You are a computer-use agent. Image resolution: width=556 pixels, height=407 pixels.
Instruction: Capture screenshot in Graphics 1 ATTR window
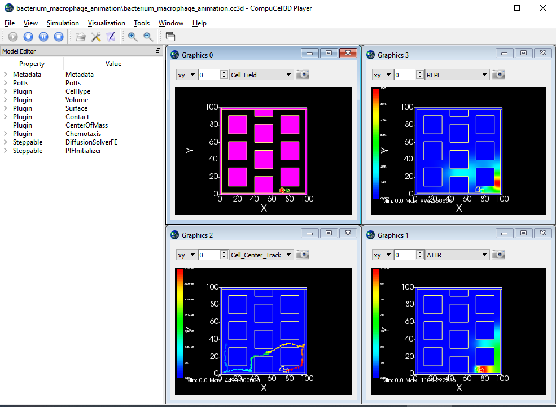click(x=498, y=255)
